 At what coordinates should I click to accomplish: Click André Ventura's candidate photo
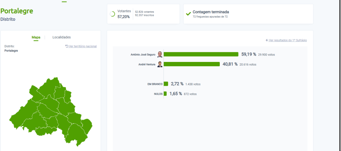pyautogui.click(x=160, y=64)
